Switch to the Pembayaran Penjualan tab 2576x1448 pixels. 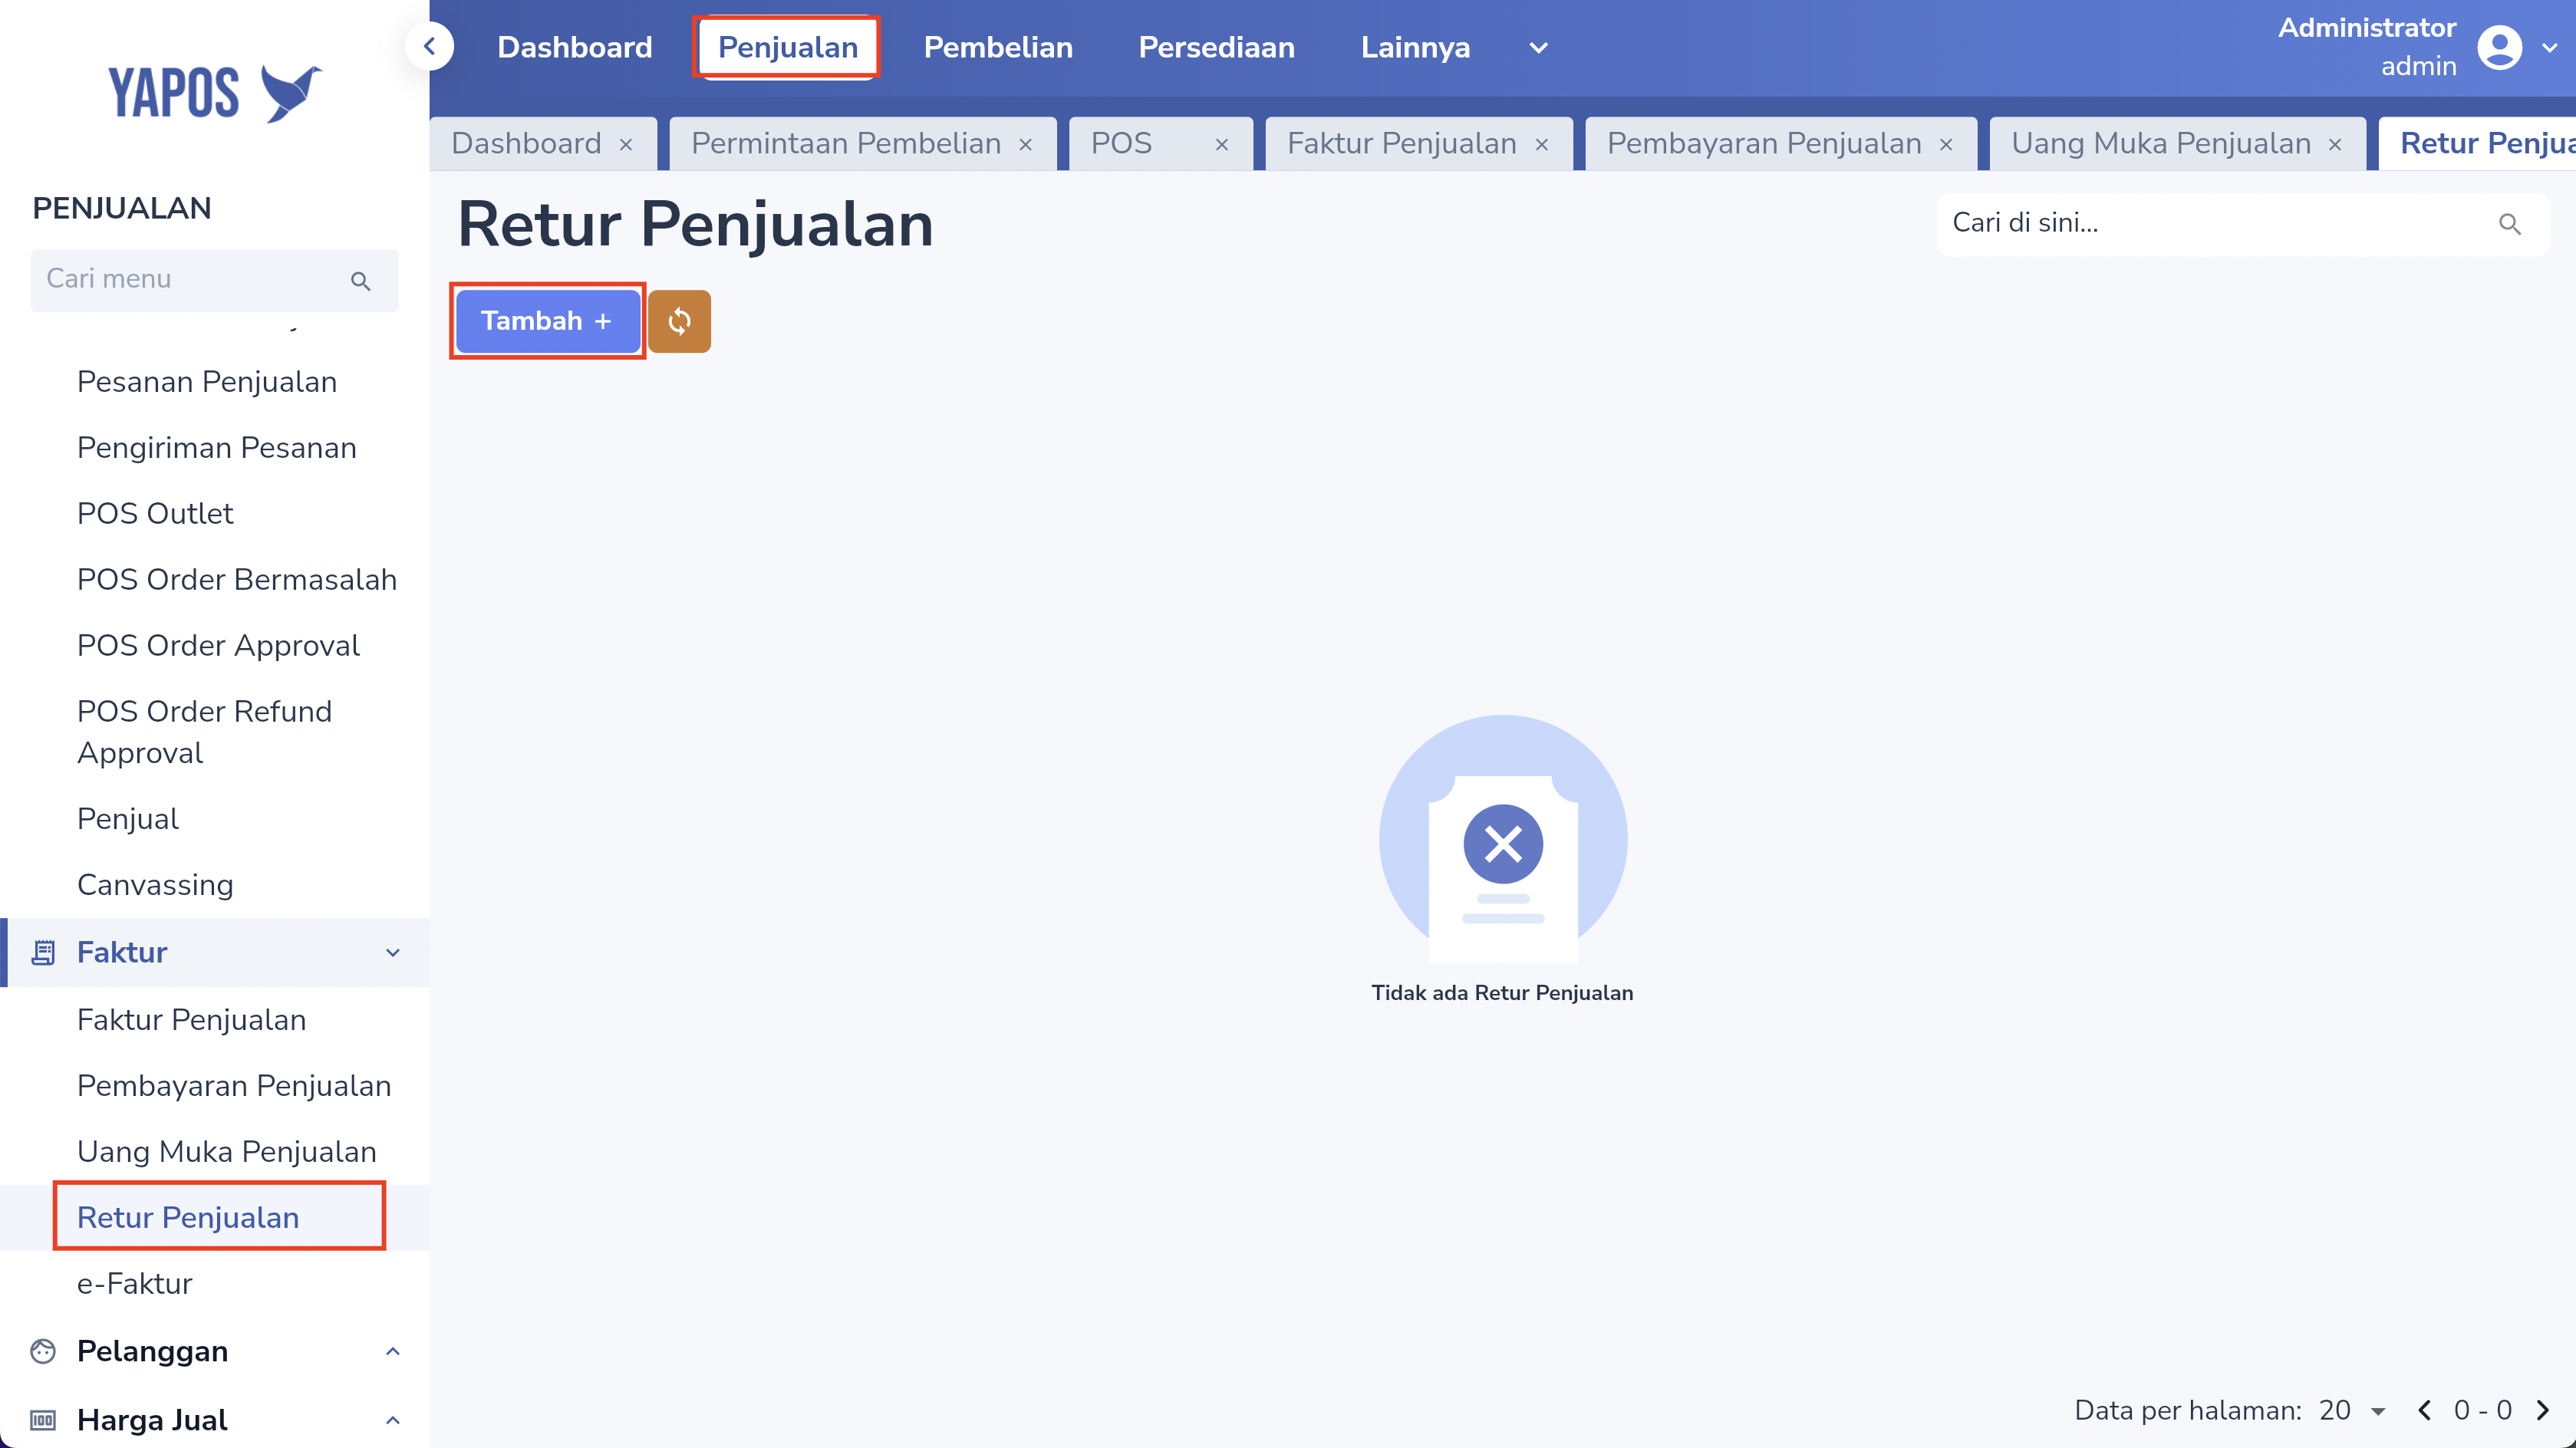pyautogui.click(x=1763, y=144)
